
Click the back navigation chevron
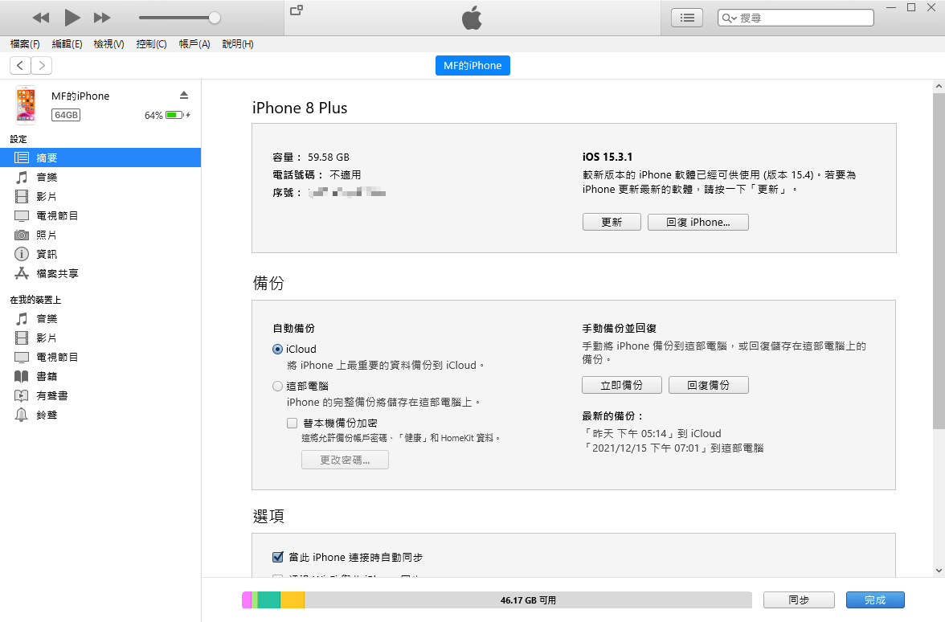[x=19, y=65]
